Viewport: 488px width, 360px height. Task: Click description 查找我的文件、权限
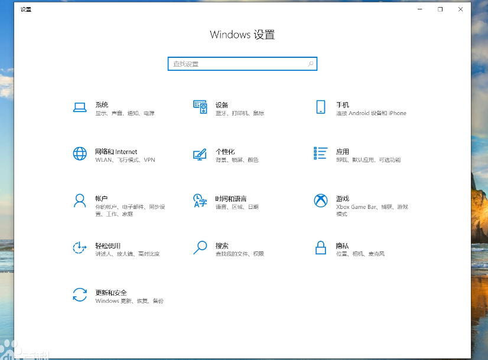[240, 254]
